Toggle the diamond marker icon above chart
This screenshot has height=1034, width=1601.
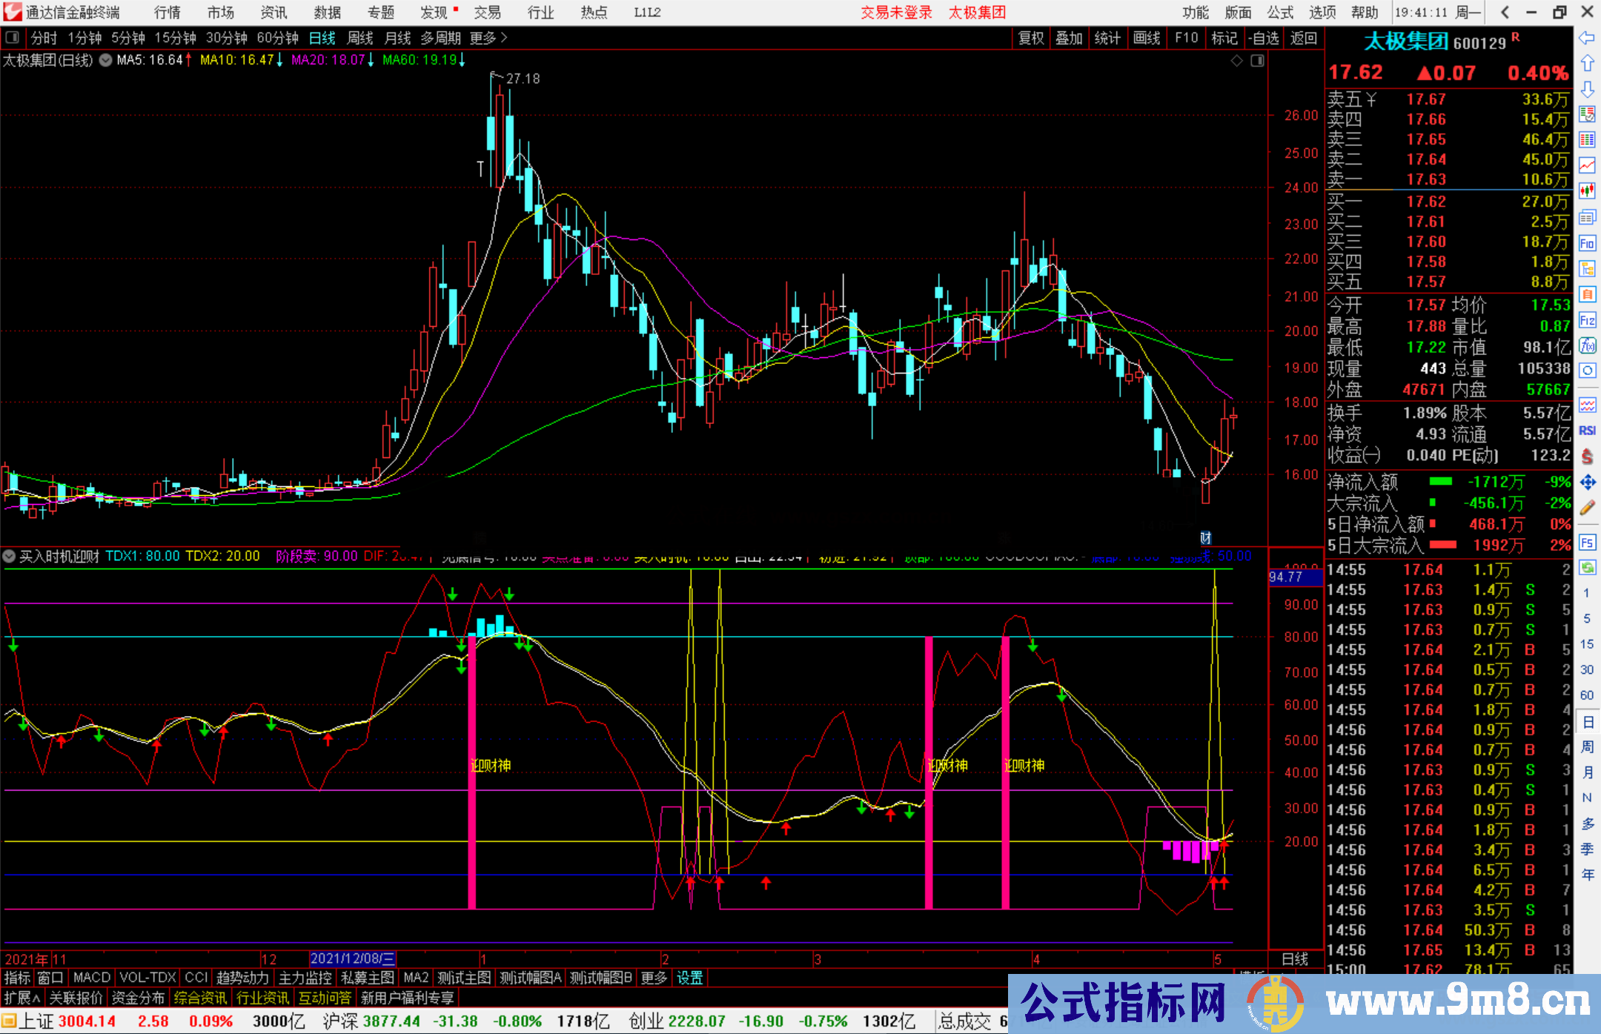click(x=1236, y=61)
